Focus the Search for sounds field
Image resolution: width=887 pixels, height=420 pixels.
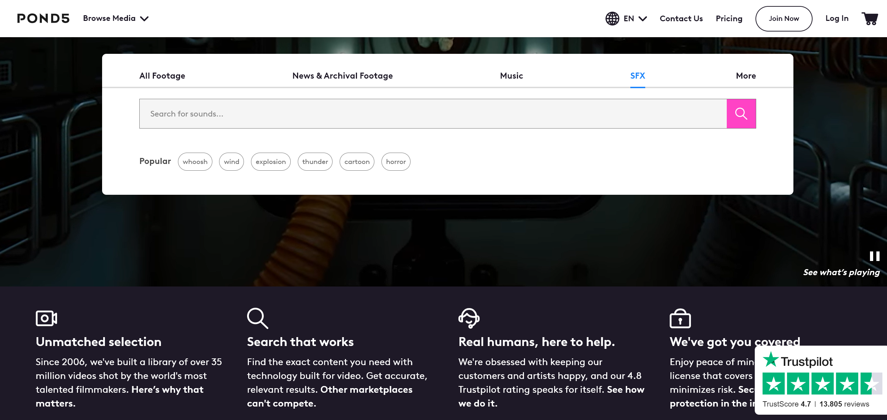point(433,114)
